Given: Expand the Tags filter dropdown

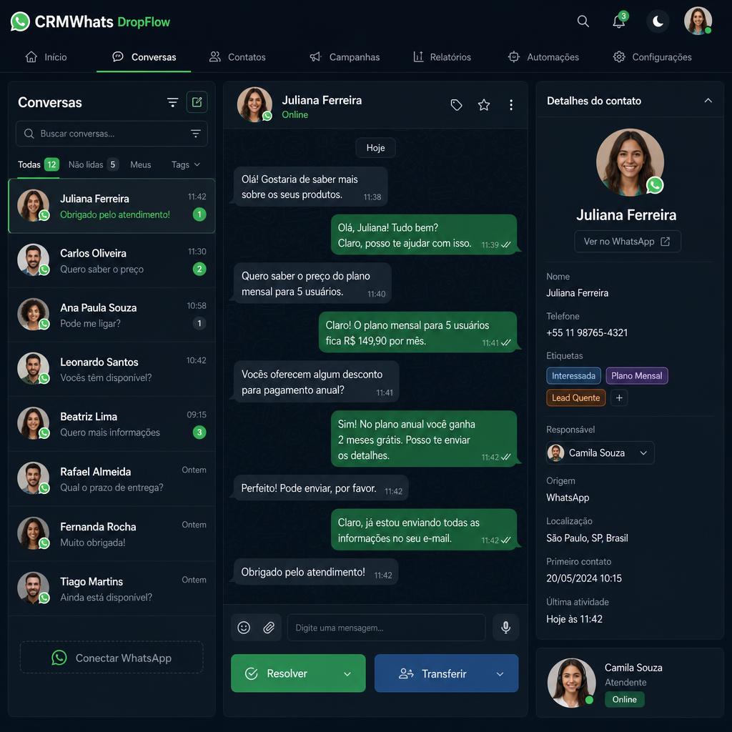Looking at the screenshot, I should point(185,164).
